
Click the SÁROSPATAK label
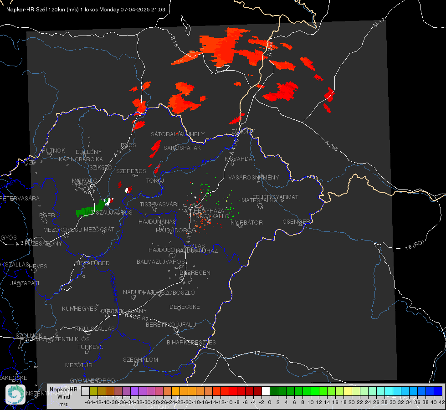click(182, 148)
